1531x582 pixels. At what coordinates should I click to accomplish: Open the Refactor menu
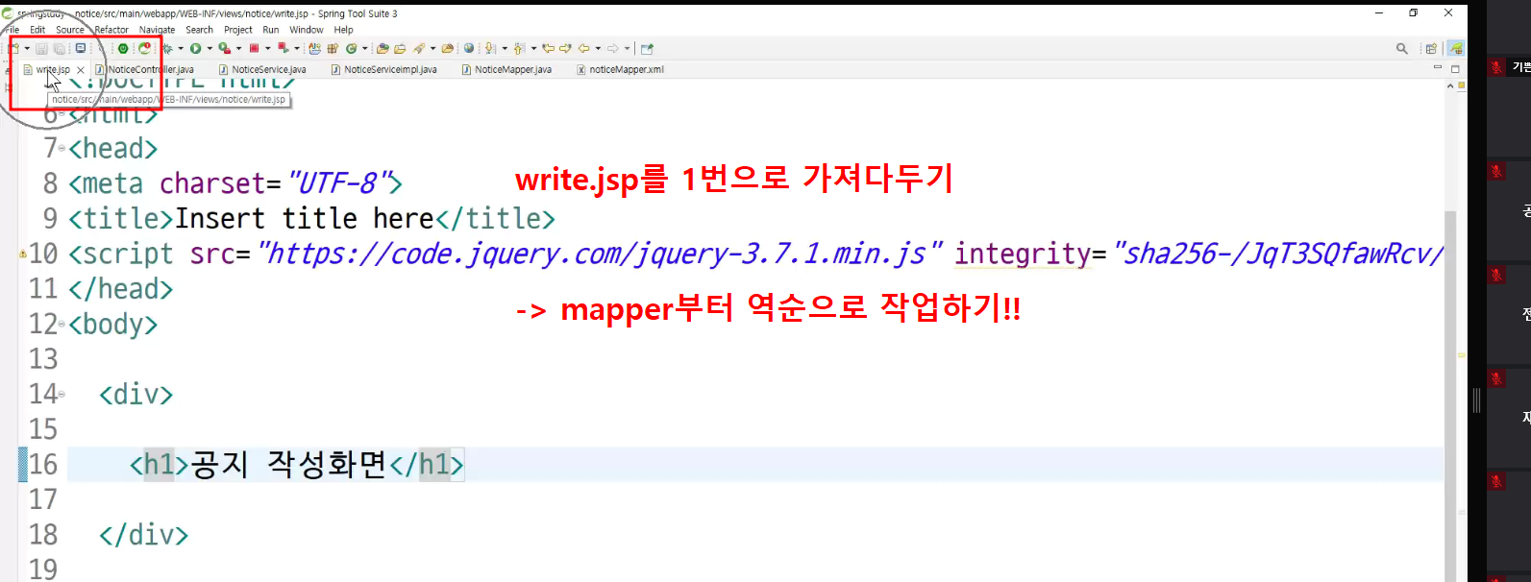[x=111, y=30]
